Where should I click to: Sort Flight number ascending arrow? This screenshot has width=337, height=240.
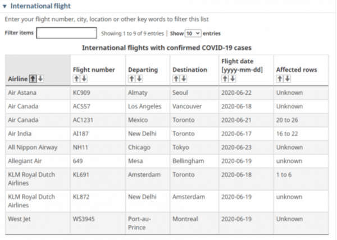tap(77, 79)
